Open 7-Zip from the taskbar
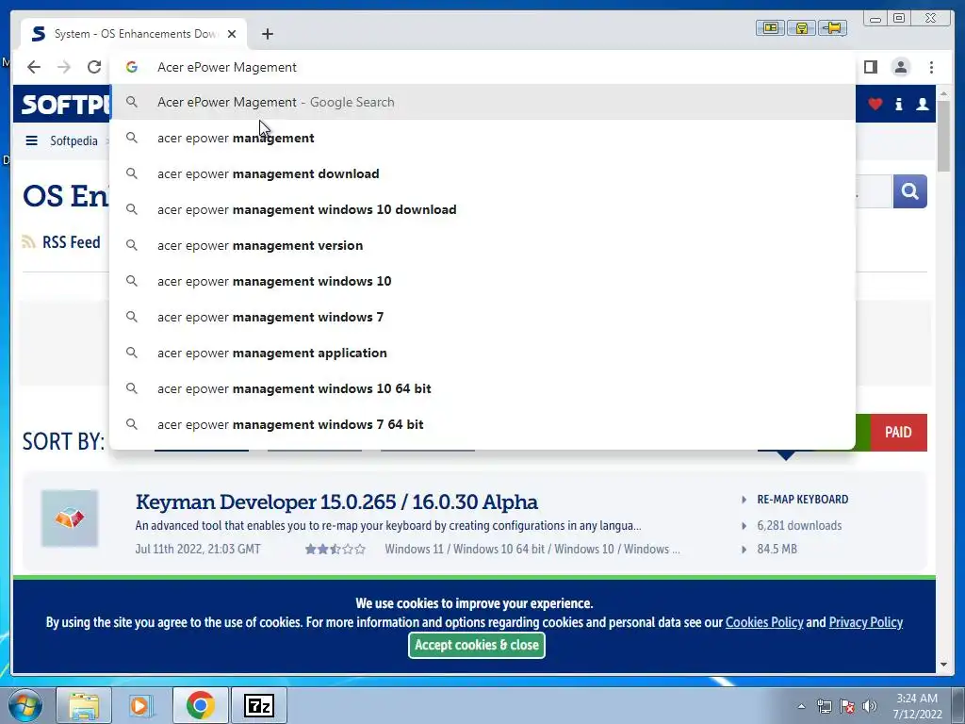The width and height of the screenshot is (965, 724). [258, 705]
